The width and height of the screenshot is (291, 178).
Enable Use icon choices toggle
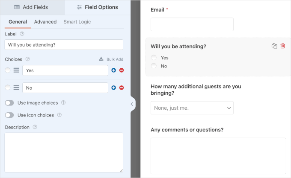click(9, 115)
